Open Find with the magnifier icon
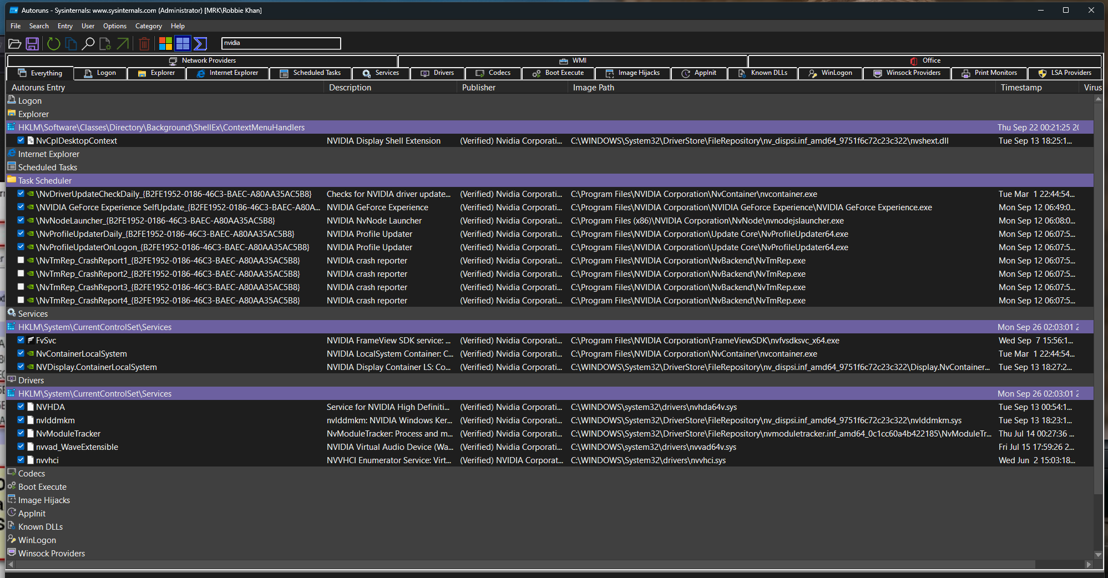The image size is (1108, 578). point(88,43)
